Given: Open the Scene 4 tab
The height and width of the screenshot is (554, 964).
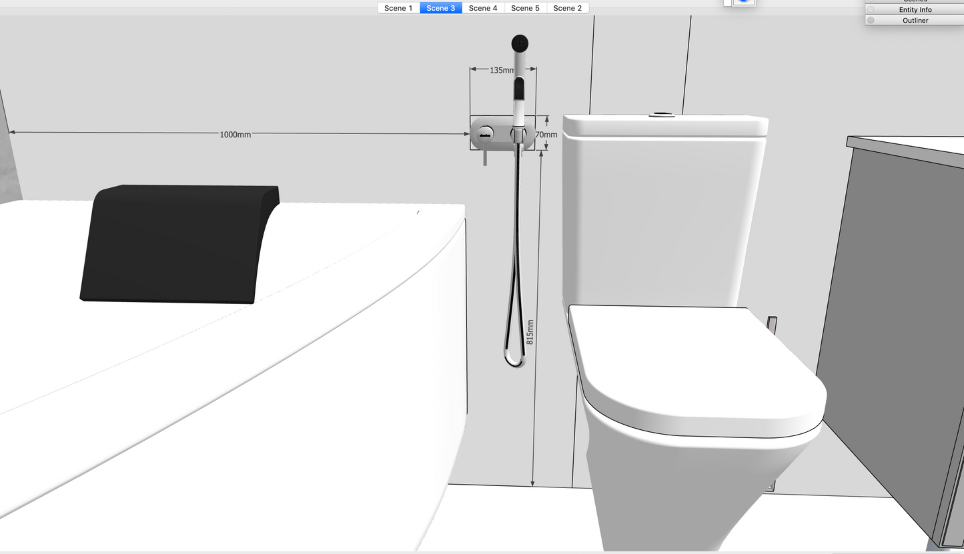Looking at the screenshot, I should 483,8.
